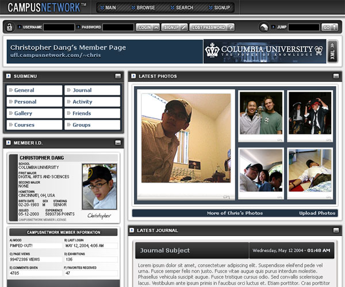
Task: Open More of Chris's Photos link
Action: [235, 213]
